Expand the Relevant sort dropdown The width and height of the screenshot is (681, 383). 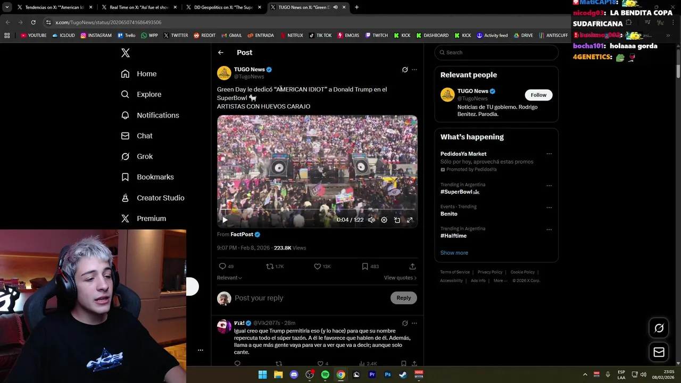[x=229, y=278]
